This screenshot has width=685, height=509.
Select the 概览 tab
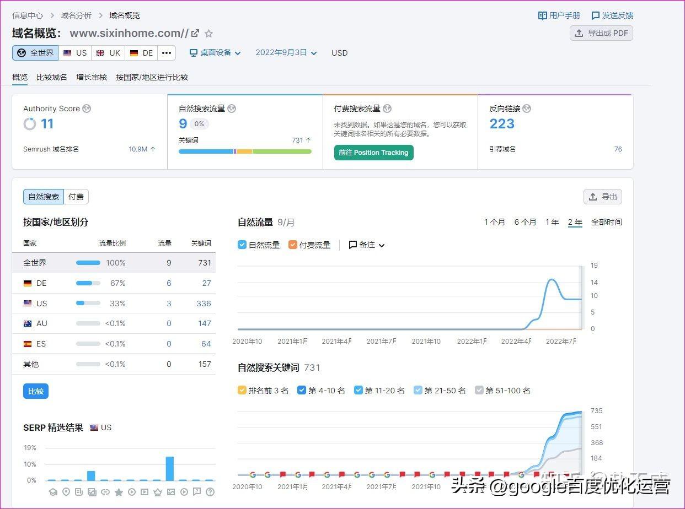(20, 77)
